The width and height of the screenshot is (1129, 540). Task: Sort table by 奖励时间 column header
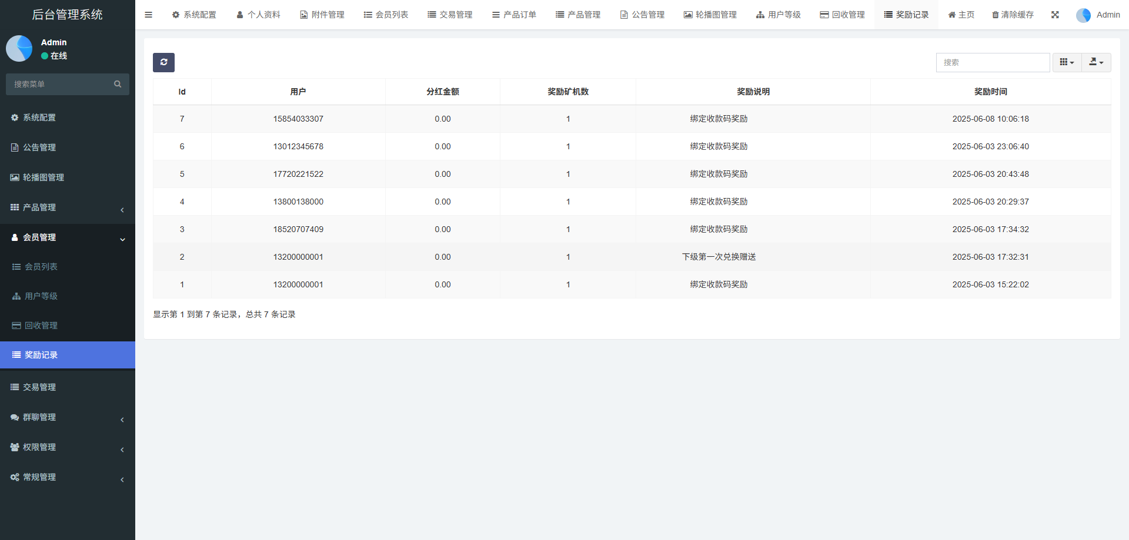tap(990, 92)
